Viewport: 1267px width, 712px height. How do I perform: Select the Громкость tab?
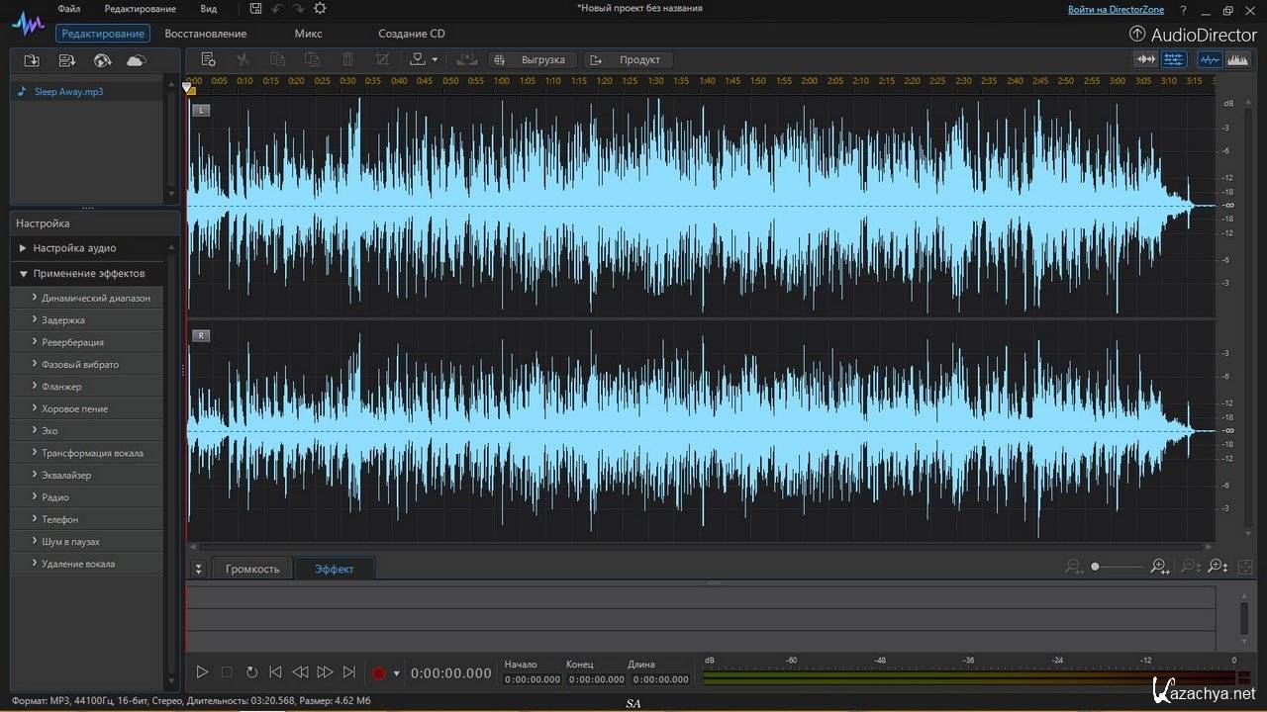(x=252, y=569)
